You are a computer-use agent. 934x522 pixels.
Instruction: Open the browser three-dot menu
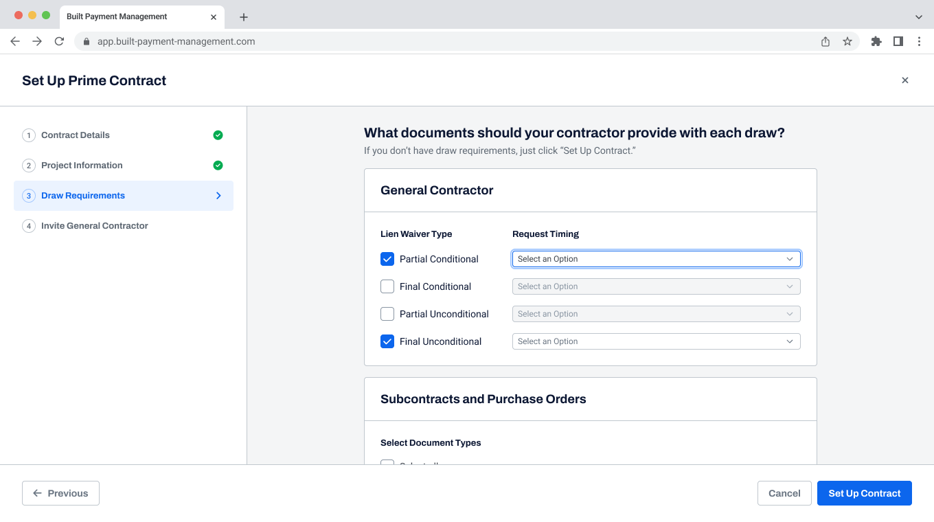[x=920, y=41]
